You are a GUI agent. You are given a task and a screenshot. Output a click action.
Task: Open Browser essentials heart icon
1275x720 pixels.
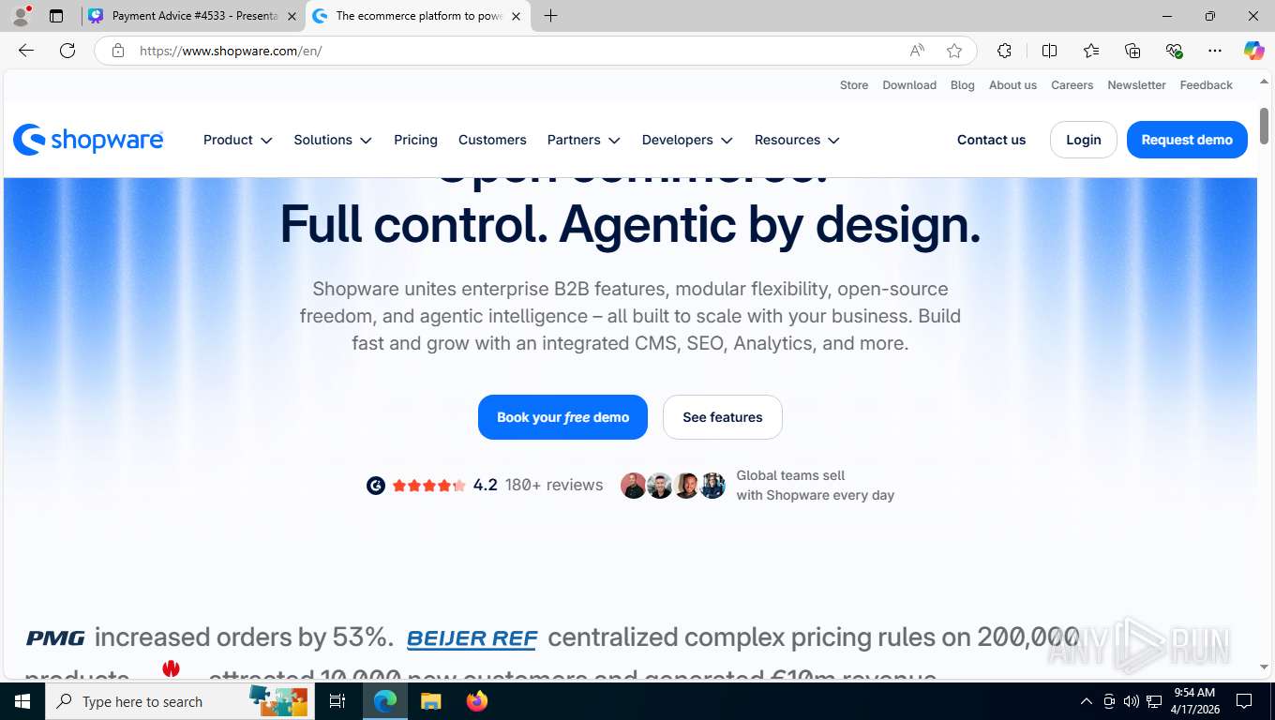pos(1174,51)
